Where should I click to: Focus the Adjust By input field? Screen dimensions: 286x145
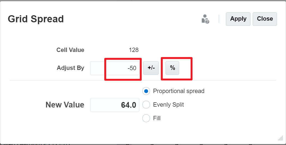[x=115, y=68]
